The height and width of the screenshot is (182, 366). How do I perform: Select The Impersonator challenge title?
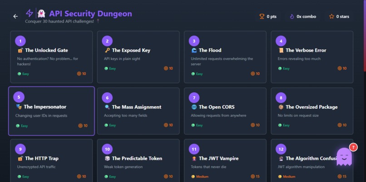pyautogui.click(x=45, y=107)
